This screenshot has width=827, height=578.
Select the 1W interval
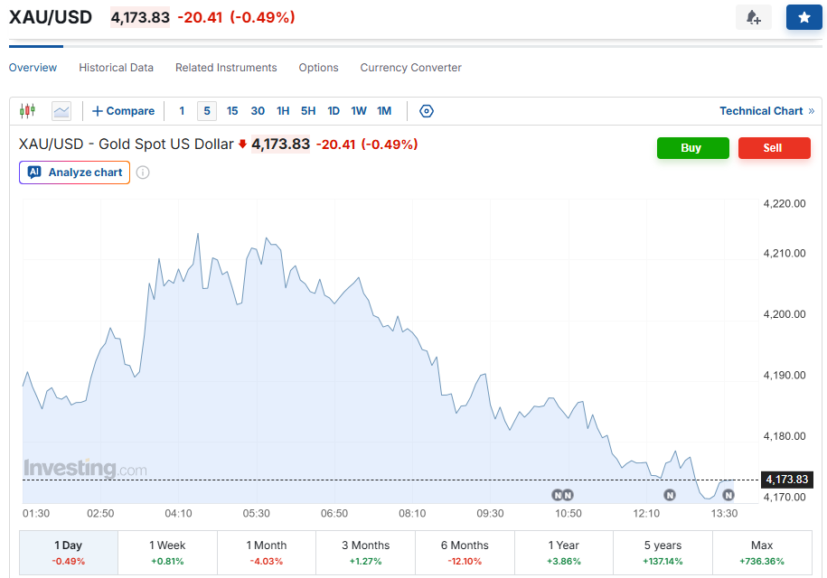click(x=359, y=111)
